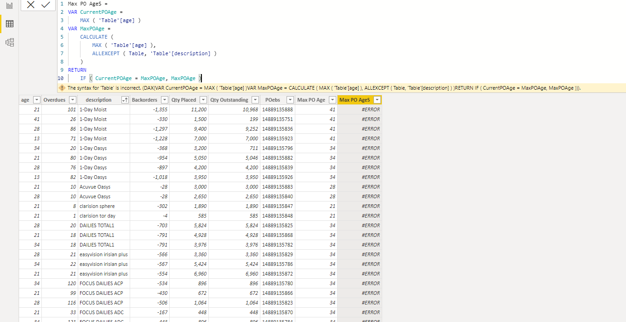Select the 'clarision tor day' description cell
626x322 pixels.
click(104, 216)
